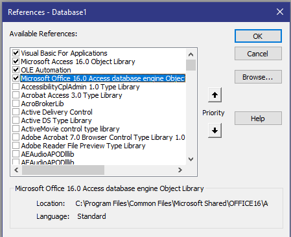
Task: Move the selected reference down in priority
Action: [215, 130]
